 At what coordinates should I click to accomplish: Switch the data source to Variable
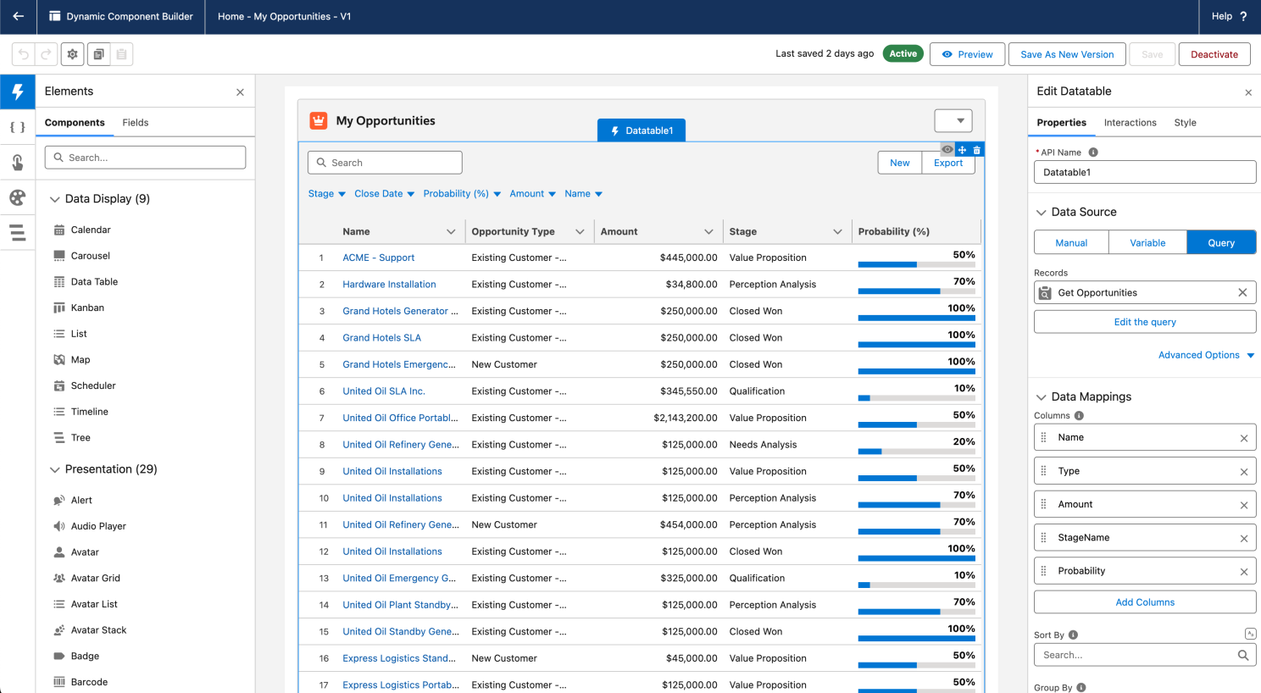[1147, 243]
